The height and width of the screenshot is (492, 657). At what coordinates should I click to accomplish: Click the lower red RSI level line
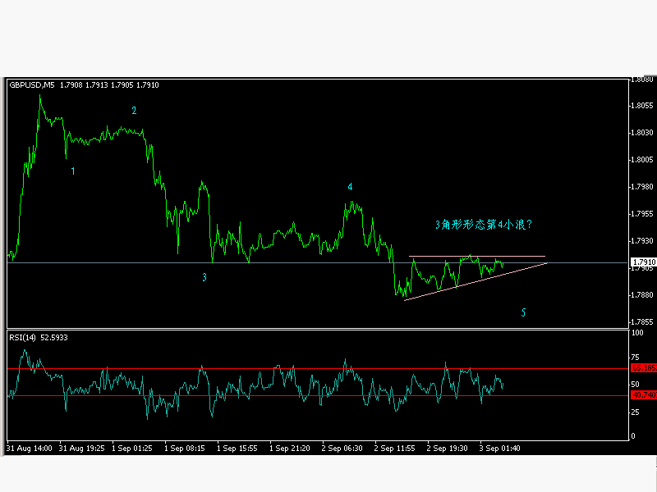coord(319,395)
